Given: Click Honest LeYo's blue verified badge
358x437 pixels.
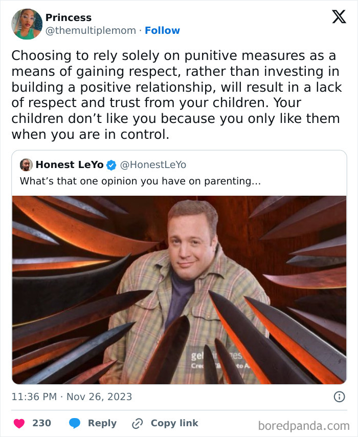Looking at the screenshot, I should (x=110, y=164).
